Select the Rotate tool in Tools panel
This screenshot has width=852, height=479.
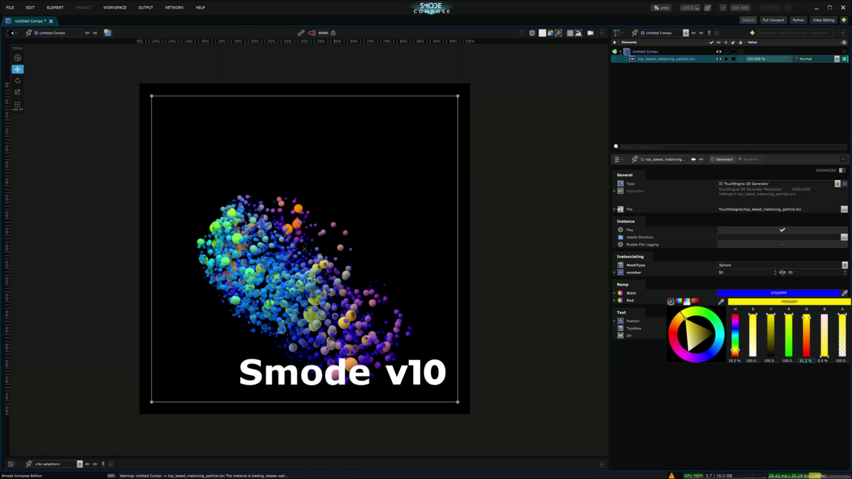point(17,80)
